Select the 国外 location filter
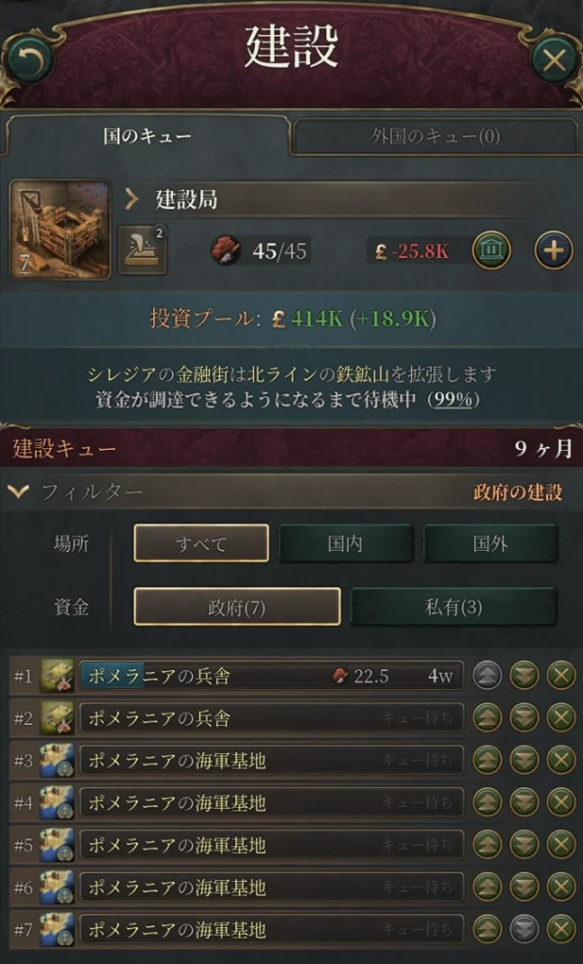This screenshot has width=583, height=964. click(x=490, y=543)
